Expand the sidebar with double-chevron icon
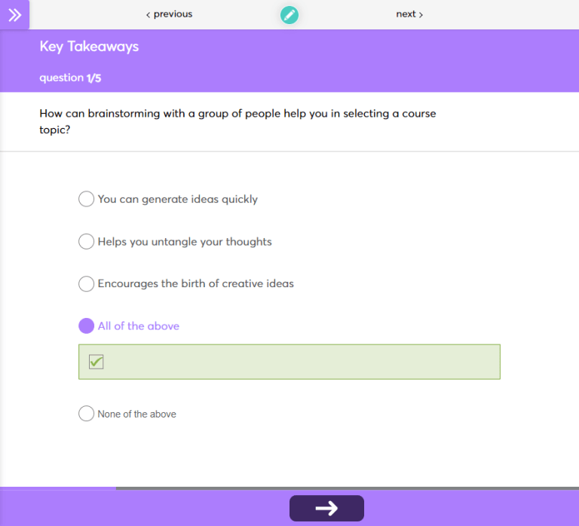The image size is (579, 526). (14, 14)
